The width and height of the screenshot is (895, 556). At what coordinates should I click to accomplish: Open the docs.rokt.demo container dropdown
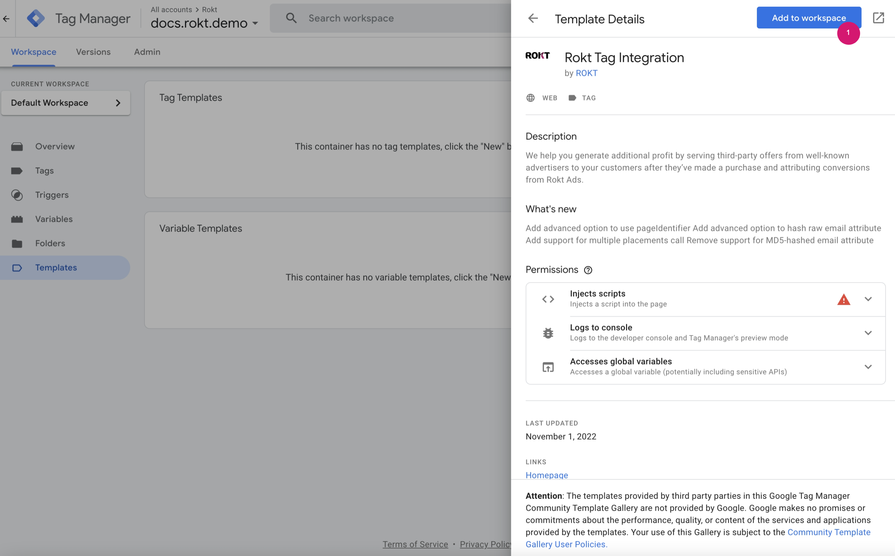point(204,23)
